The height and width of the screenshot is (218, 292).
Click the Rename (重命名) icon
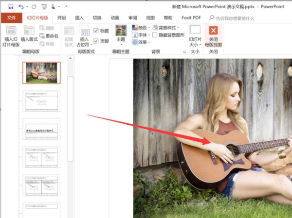click(49, 36)
